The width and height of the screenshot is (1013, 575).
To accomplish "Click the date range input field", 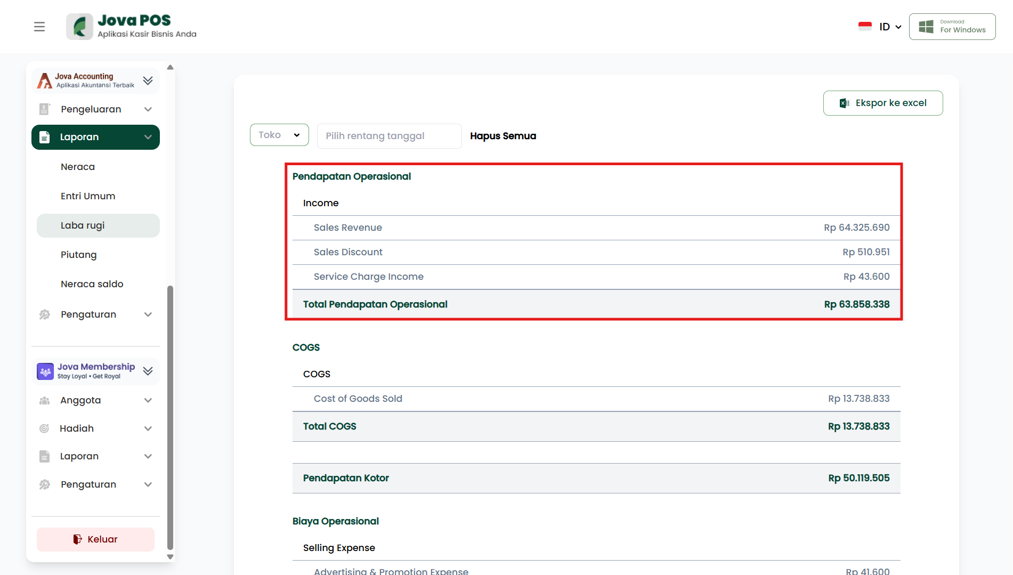I will click(x=389, y=136).
